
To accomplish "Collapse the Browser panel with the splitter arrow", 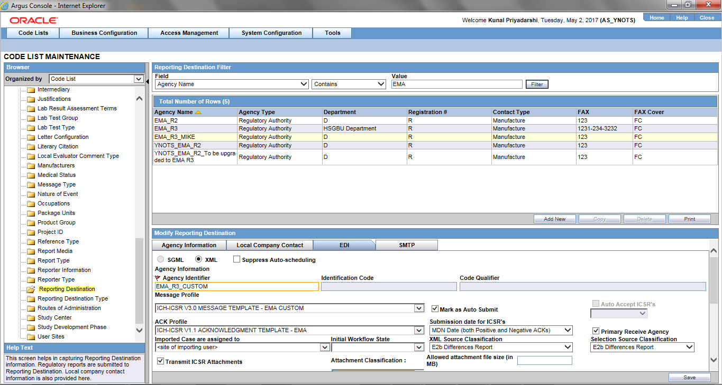I will [148, 82].
